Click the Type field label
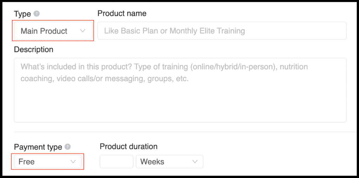Viewport: 359px width, 178px height. coord(22,14)
